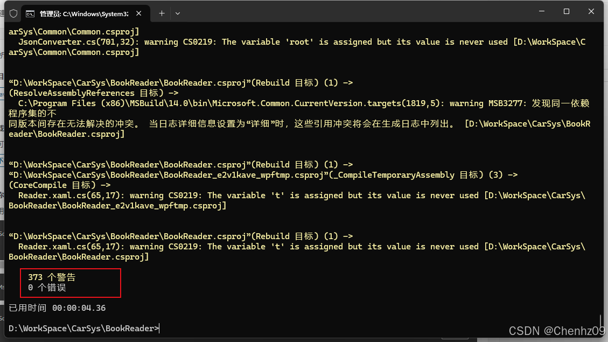
Task: Close the C:\Windows\System32 terminal tab
Action: (139, 13)
